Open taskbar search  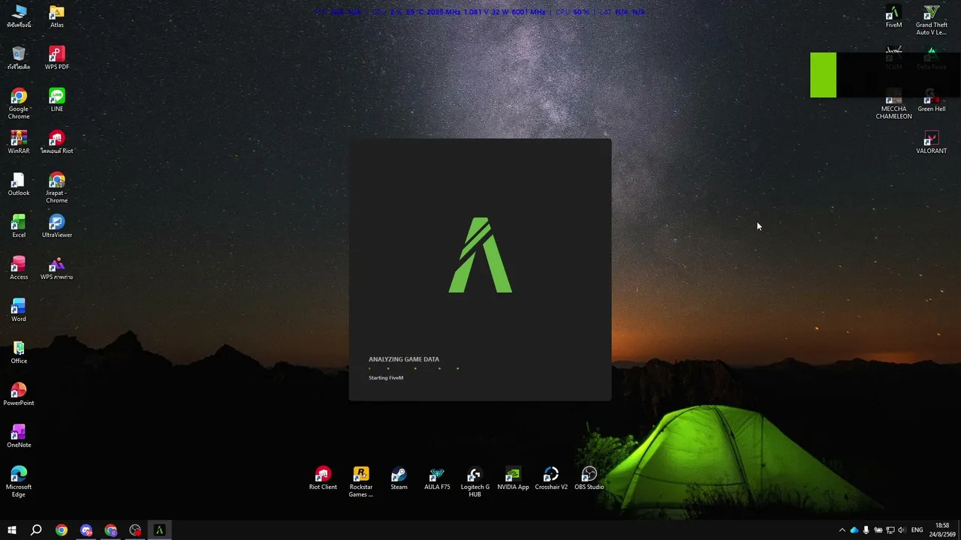click(36, 530)
